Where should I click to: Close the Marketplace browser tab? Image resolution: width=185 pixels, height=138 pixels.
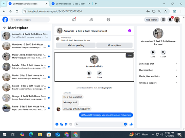(89, 4)
